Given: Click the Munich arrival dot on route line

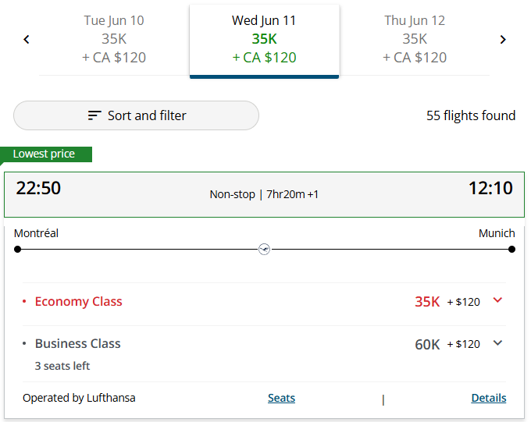Looking at the screenshot, I should (x=511, y=250).
